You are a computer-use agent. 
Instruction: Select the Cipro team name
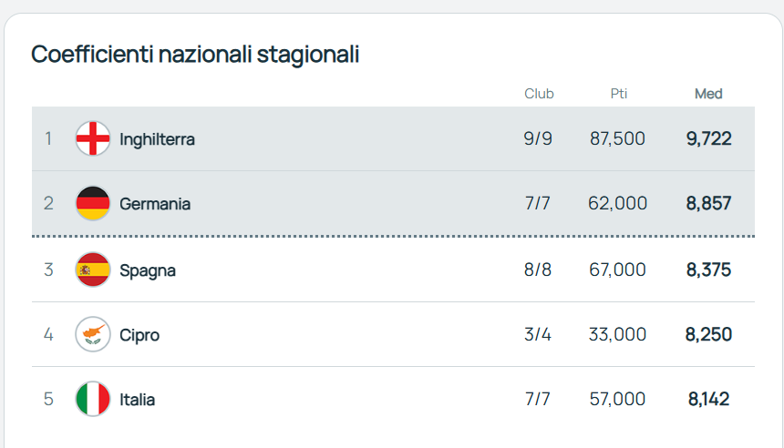(x=139, y=335)
